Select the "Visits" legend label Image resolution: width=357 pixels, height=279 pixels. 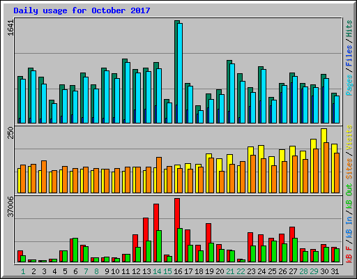pos(349,137)
